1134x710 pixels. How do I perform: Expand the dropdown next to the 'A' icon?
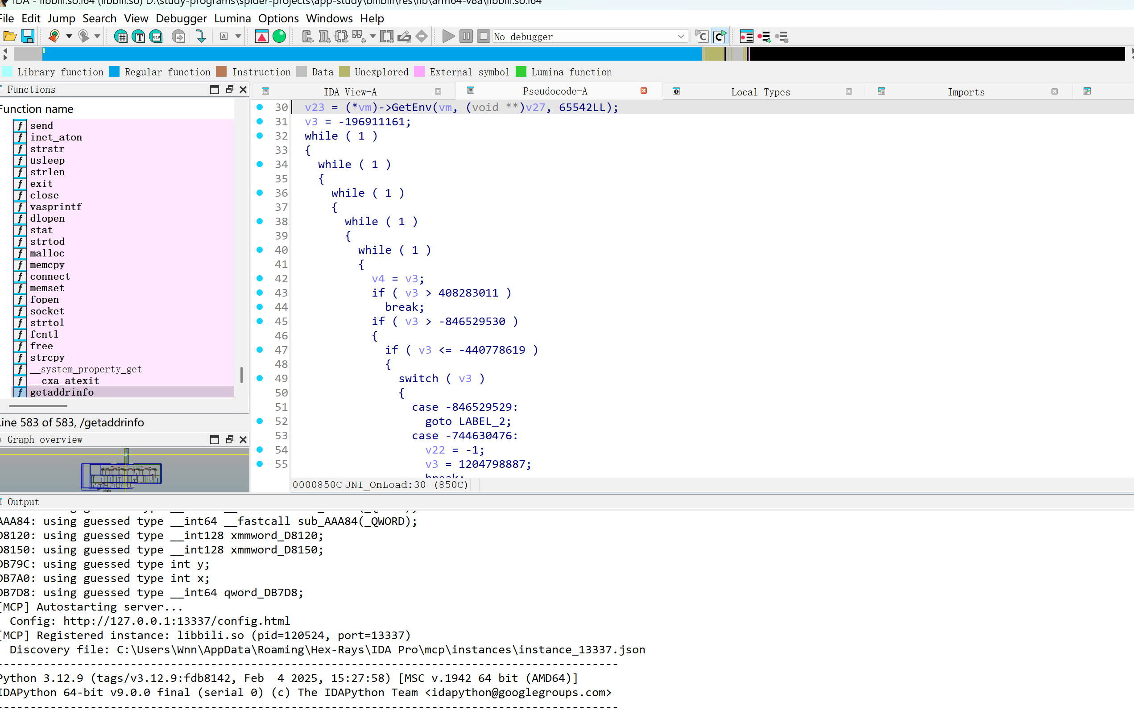point(238,36)
